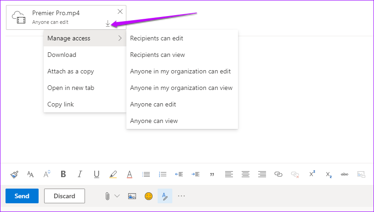Choose Anyone in my organization can view
The image size is (374, 212).
(182, 88)
